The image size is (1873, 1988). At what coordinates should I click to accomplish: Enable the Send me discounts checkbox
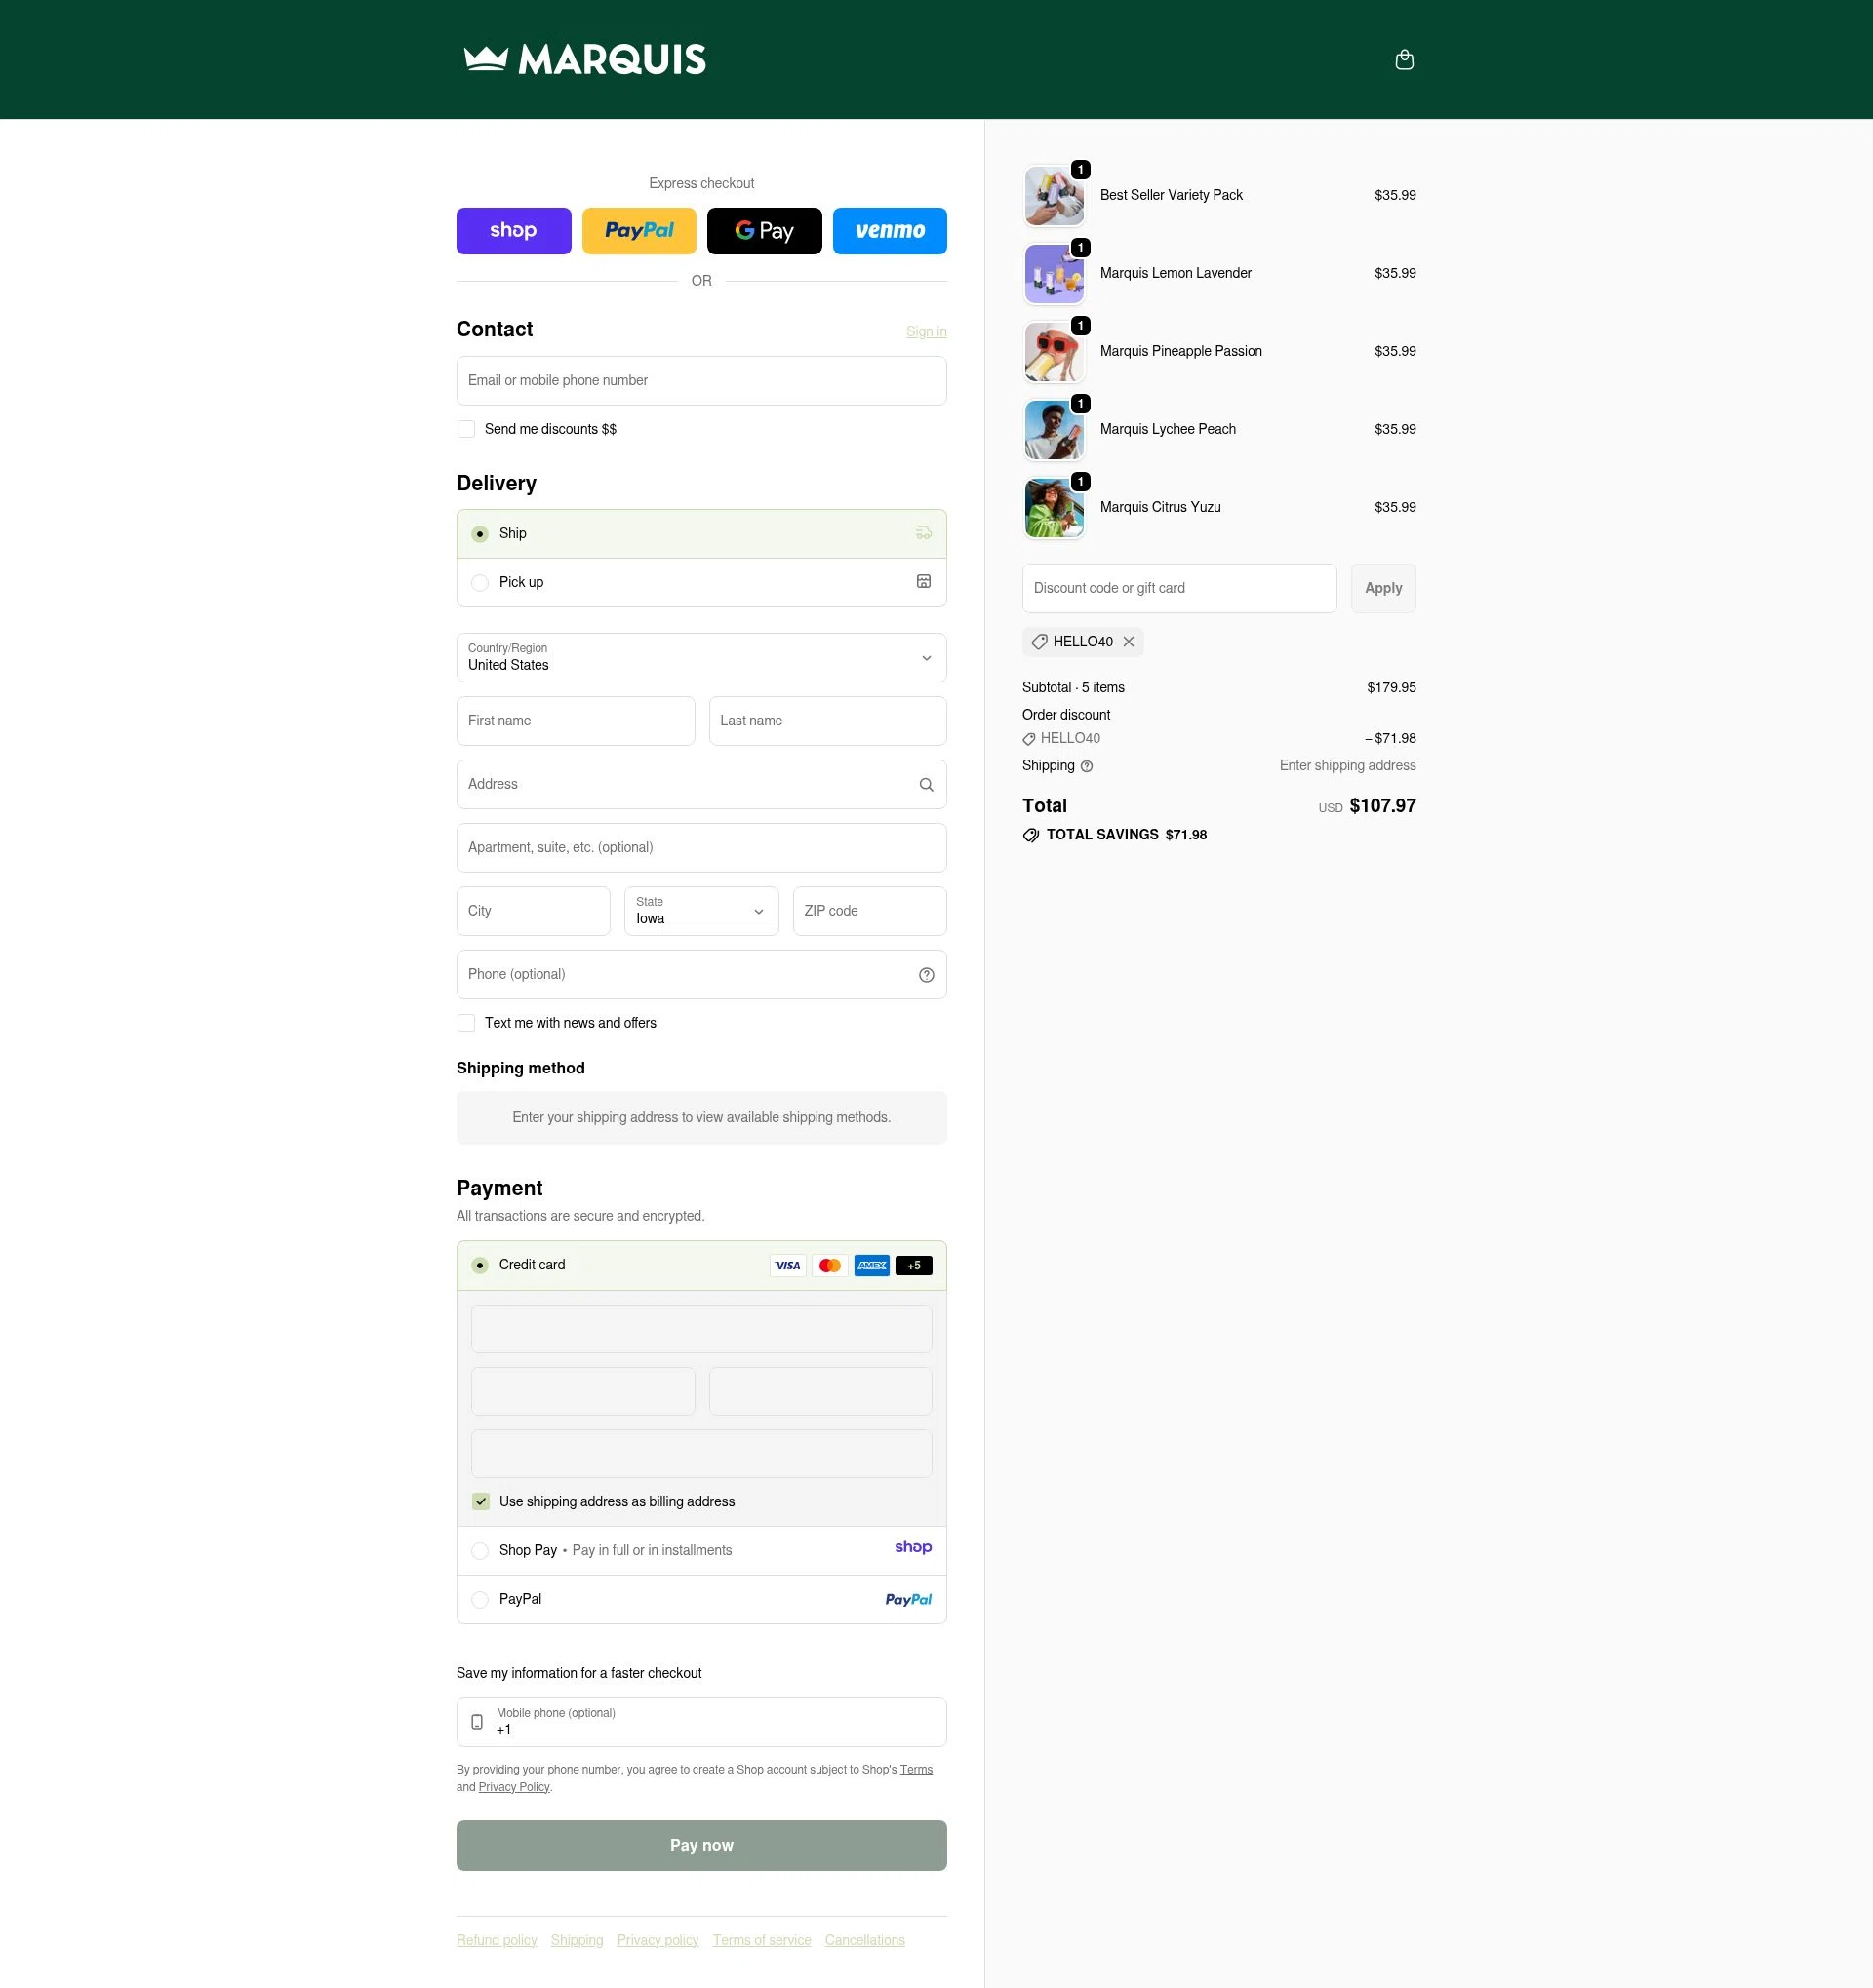466,428
